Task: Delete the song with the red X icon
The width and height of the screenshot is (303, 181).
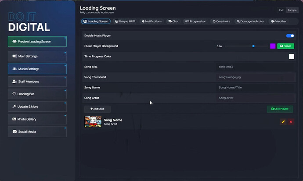Action: (291, 122)
